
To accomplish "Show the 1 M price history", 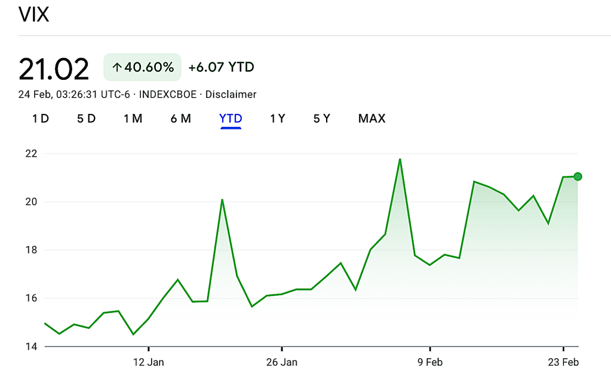I will [x=133, y=119].
